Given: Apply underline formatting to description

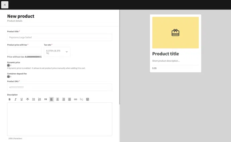Looking at the screenshot, I should click(x=21, y=99).
